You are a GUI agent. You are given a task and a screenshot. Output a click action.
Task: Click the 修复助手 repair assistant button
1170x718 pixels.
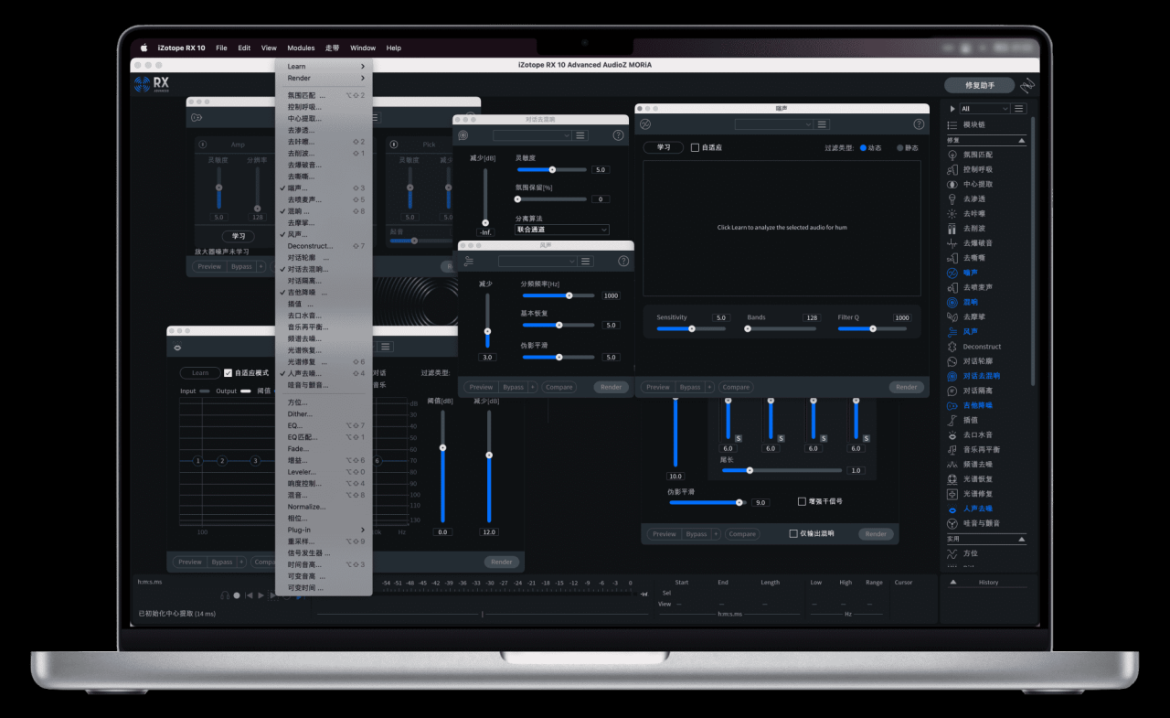tap(980, 85)
